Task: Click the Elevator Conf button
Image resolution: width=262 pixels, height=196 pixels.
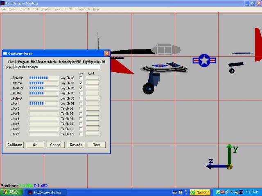Action: pos(93,88)
